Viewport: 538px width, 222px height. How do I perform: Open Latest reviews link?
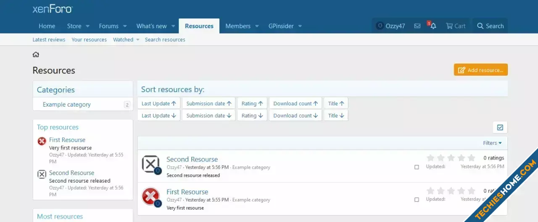[x=49, y=40]
